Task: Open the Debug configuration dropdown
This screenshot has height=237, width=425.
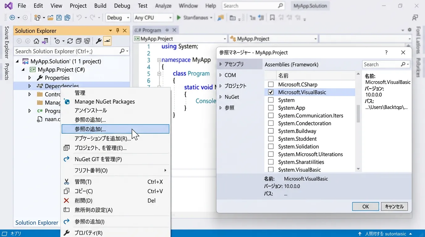Action: tap(118, 18)
